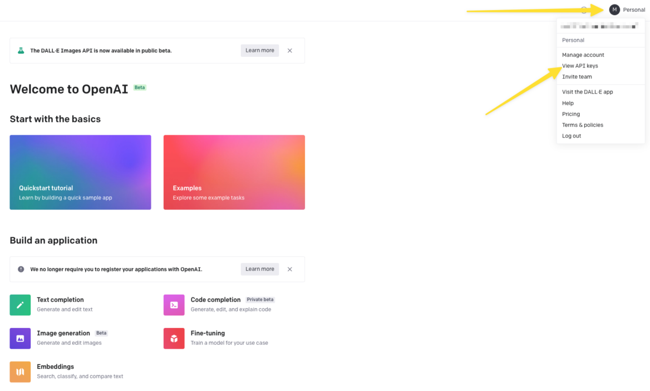
Task: Click the Beta badge beside Image generation
Action: click(x=101, y=333)
